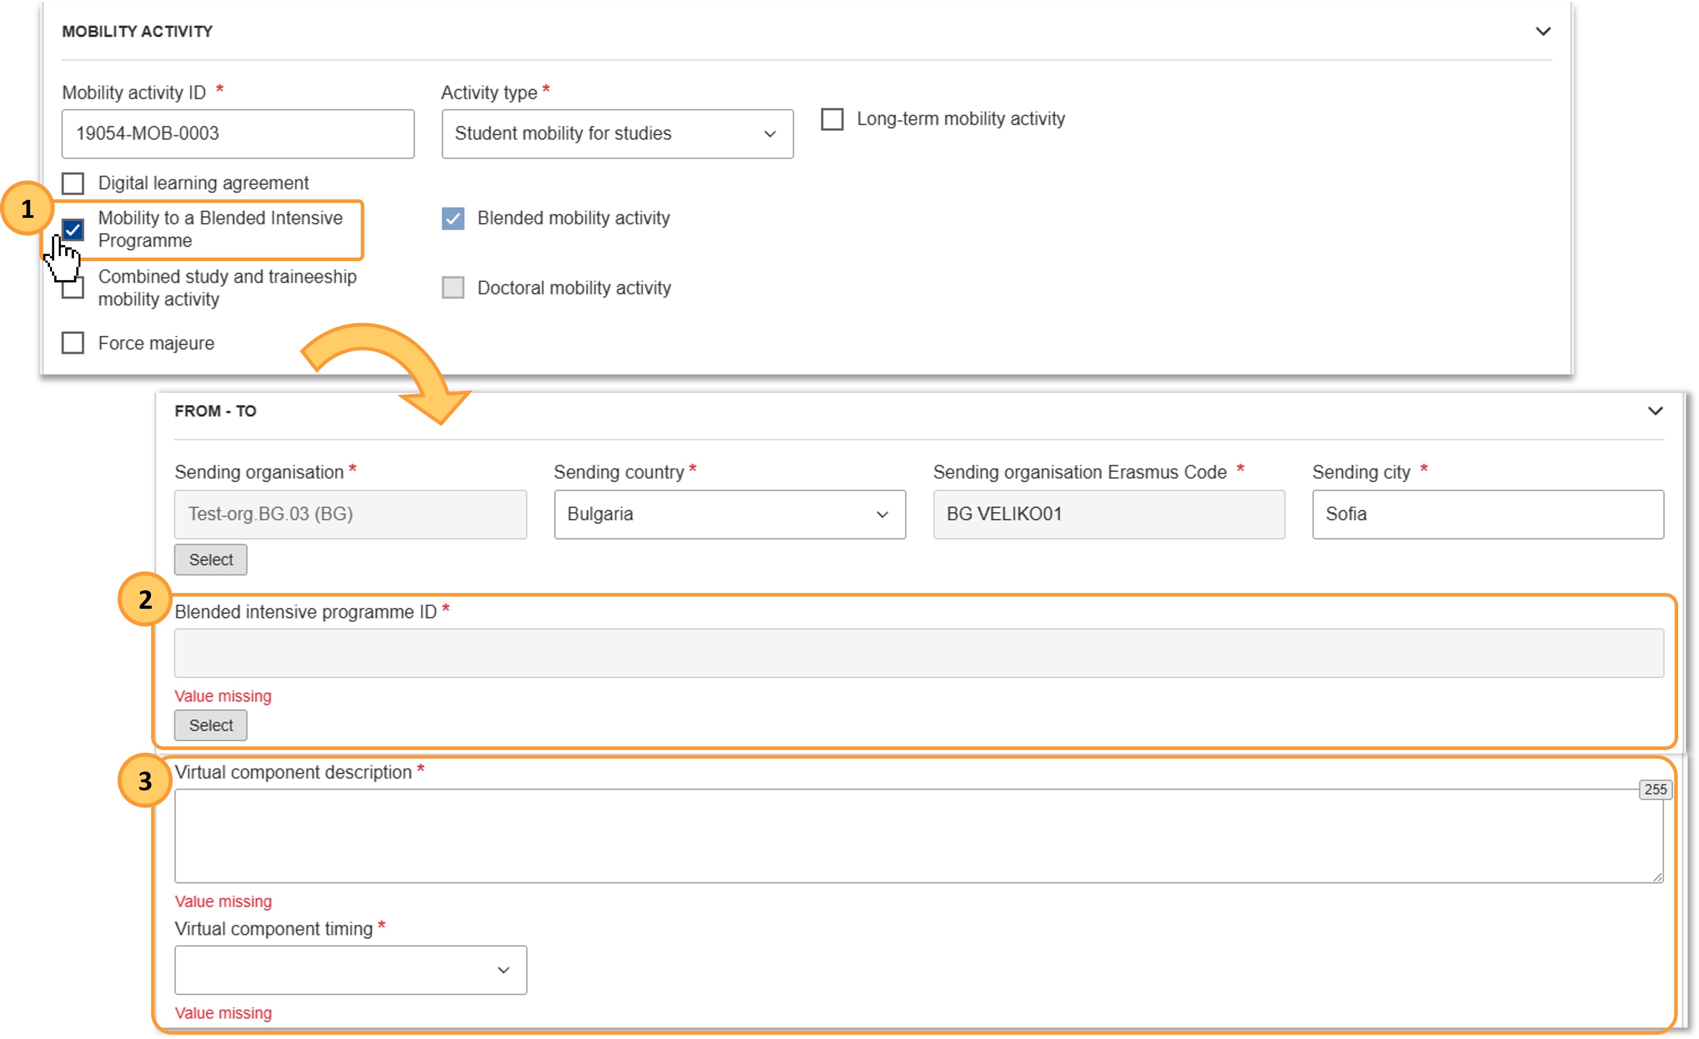This screenshot has height=1039, width=1699.
Task: Toggle the Doctoral mobility activity checkbox
Action: 453,287
